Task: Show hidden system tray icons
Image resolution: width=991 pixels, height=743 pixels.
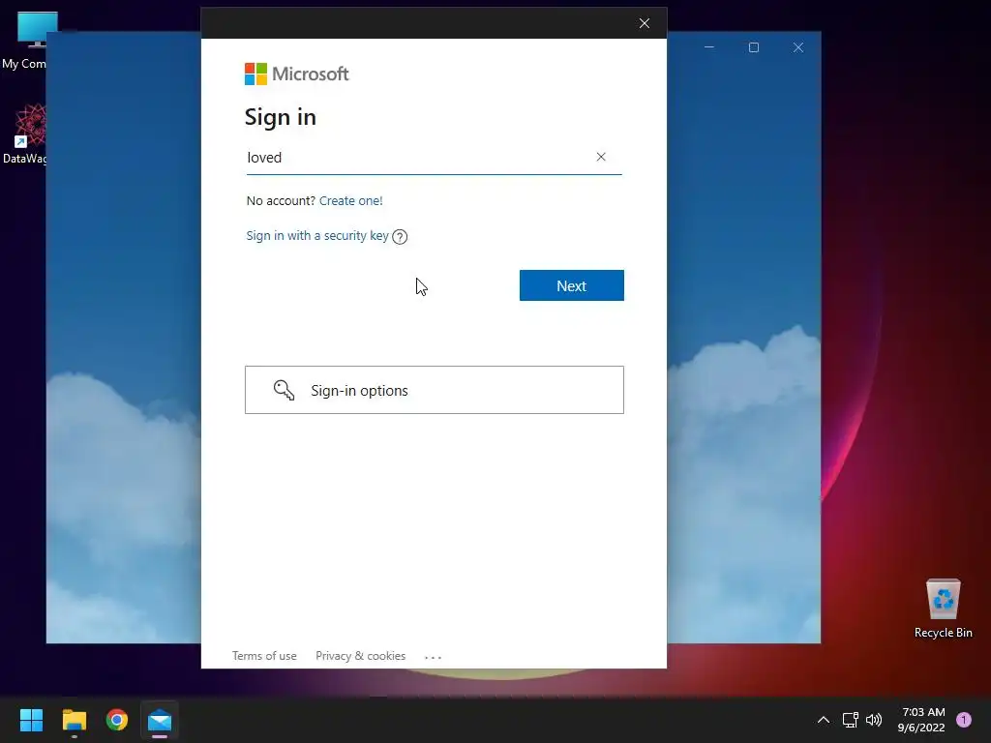Action: pyautogui.click(x=824, y=720)
